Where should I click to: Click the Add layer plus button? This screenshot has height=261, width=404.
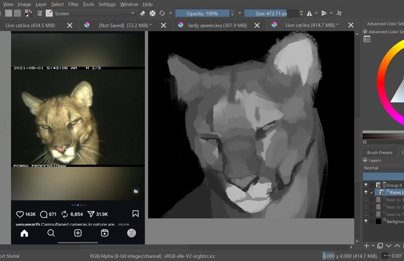[366, 246]
